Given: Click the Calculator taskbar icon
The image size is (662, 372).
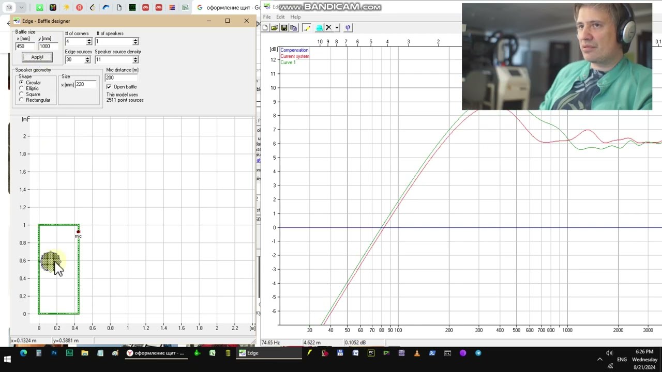Looking at the screenshot, I should (39, 353).
